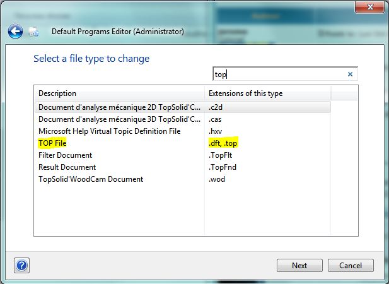Click the Default Programs Editor app icon
The image size is (389, 284).
33,32
